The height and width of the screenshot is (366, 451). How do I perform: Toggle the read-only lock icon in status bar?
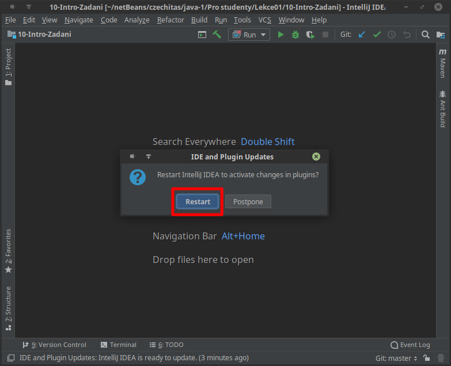tap(427, 358)
